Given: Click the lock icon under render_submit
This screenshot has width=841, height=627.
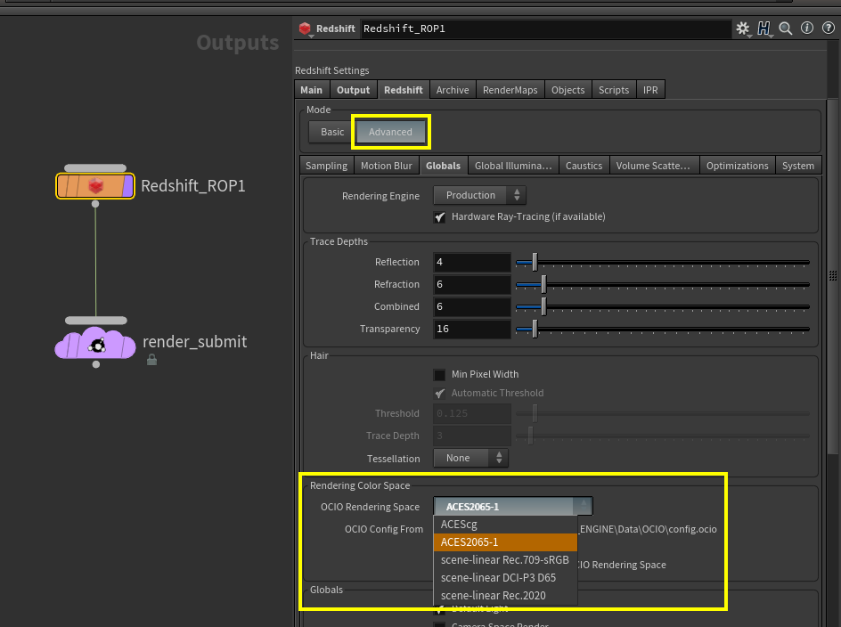Looking at the screenshot, I should click(x=151, y=360).
